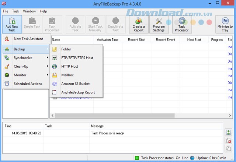
Task: Click the Mailbox icon in submenu
Action: point(55,75)
